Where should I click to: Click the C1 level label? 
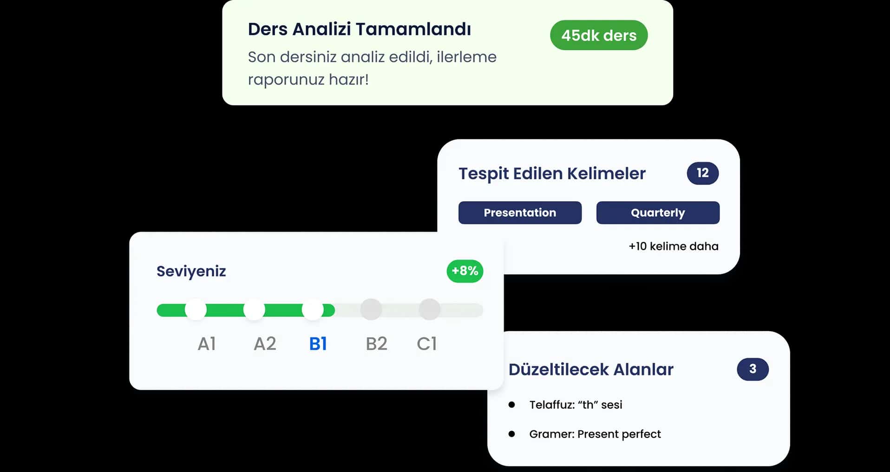pyautogui.click(x=427, y=344)
